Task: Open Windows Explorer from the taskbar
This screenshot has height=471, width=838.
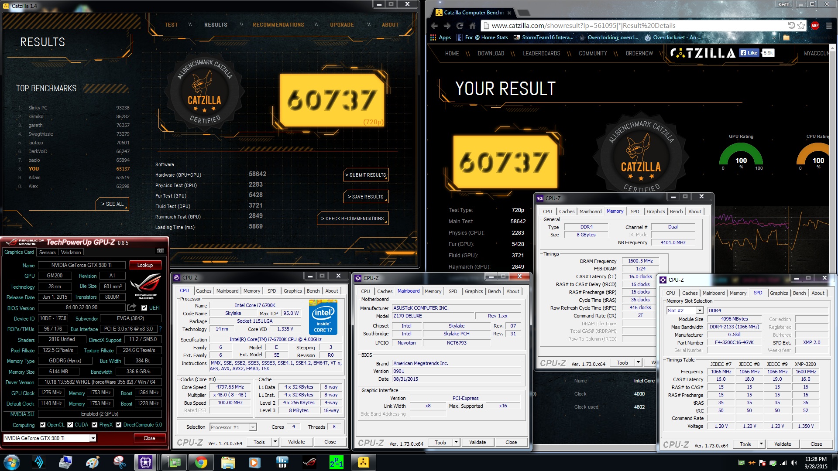Action: click(228, 462)
